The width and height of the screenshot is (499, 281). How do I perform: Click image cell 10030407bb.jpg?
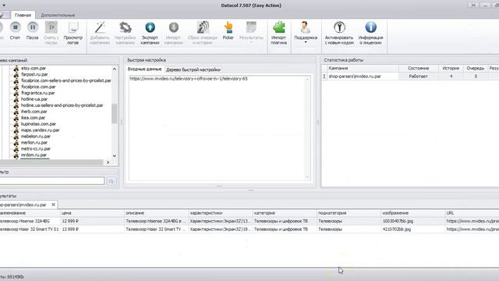(x=412, y=221)
